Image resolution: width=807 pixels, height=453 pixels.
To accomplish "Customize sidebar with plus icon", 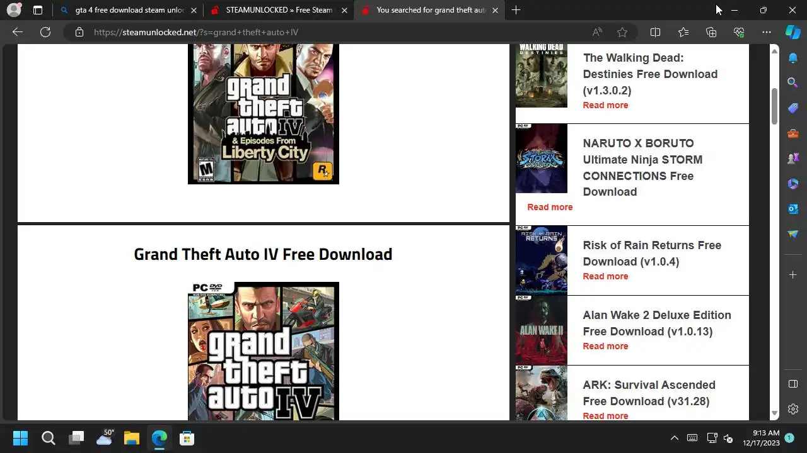I will (x=793, y=275).
